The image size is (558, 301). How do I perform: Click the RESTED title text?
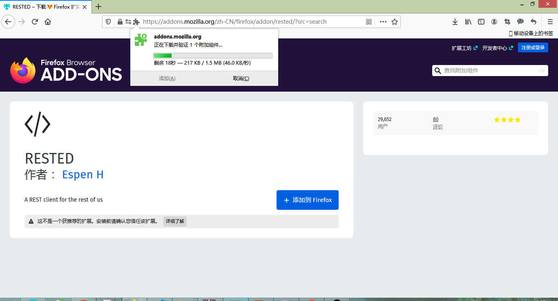(x=49, y=158)
